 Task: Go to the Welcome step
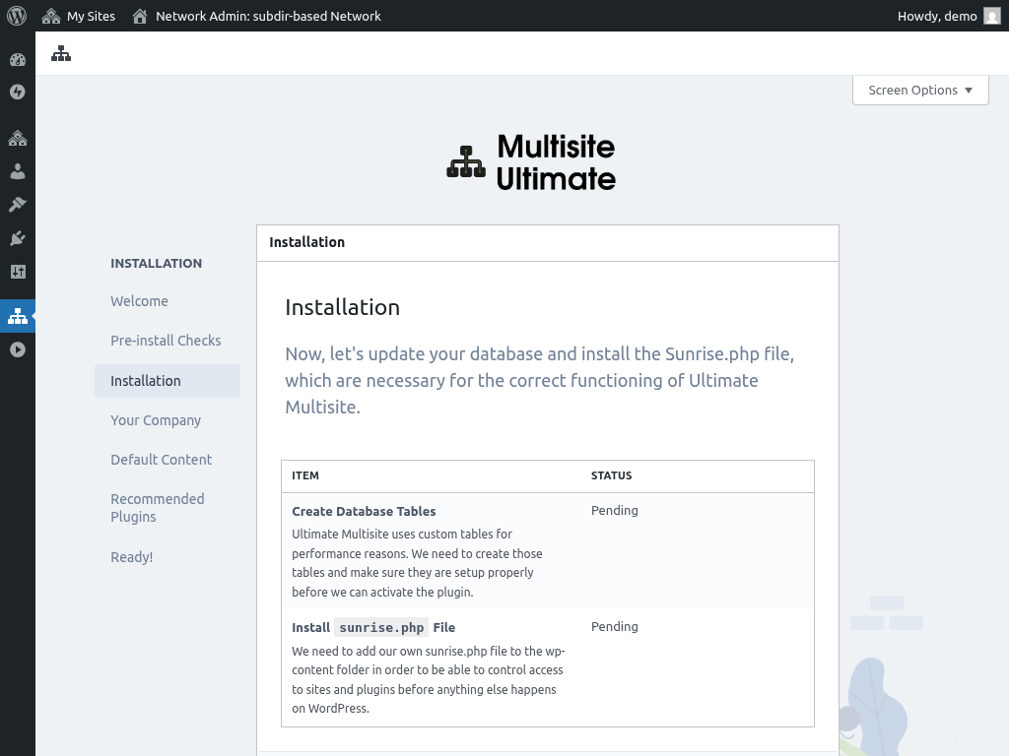140,301
